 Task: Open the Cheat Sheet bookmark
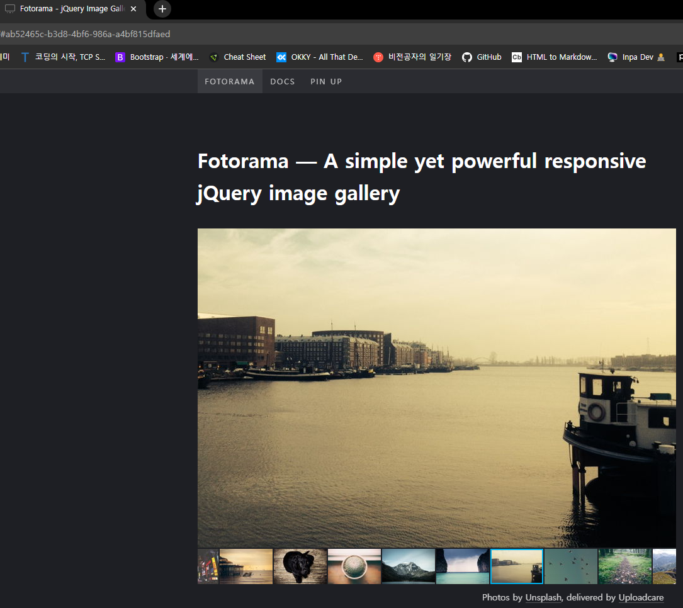(238, 57)
